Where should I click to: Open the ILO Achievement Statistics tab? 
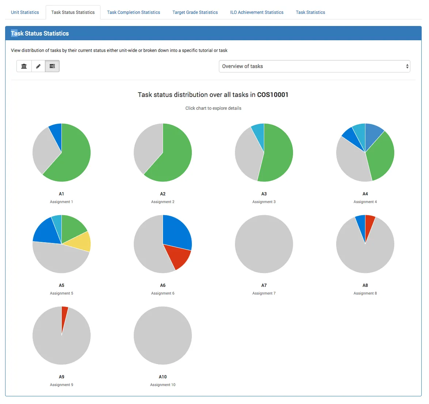(257, 12)
